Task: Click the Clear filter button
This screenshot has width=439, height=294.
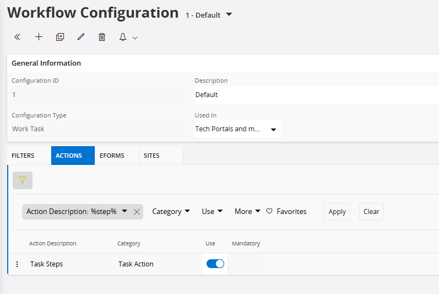Action: 371,212
